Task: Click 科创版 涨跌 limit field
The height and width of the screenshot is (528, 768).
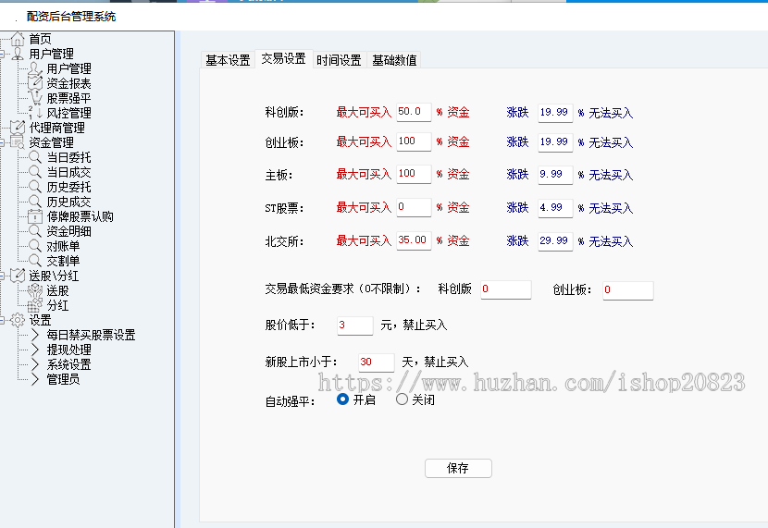Action: coord(555,113)
